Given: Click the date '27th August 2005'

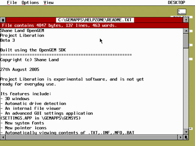Looking at the screenshot, I should tap(19, 69).
